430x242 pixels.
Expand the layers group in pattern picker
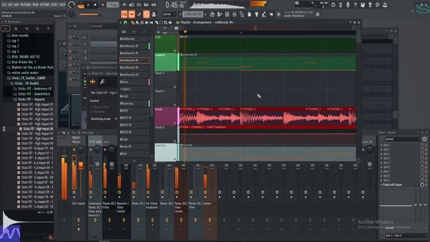pyautogui.click(x=121, y=89)
